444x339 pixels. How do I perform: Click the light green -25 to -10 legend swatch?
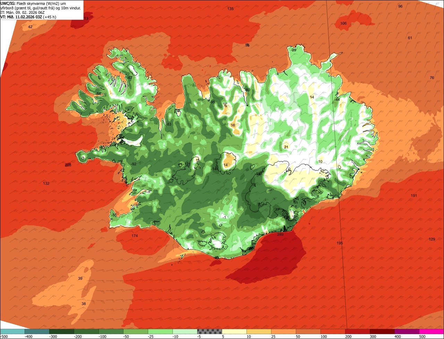pyautogui.click(x=160, y=331)
